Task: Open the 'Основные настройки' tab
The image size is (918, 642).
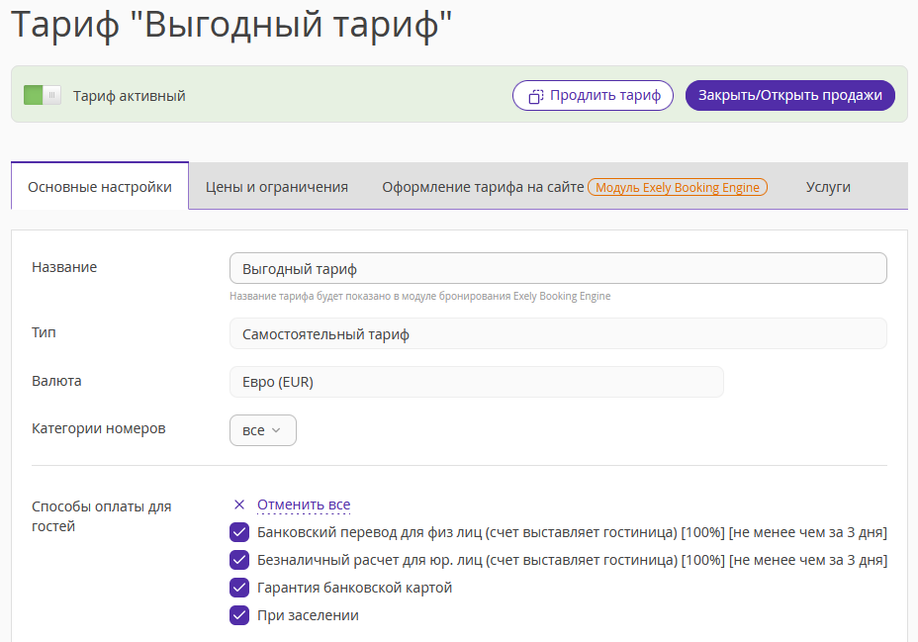Action: point(100,187)
